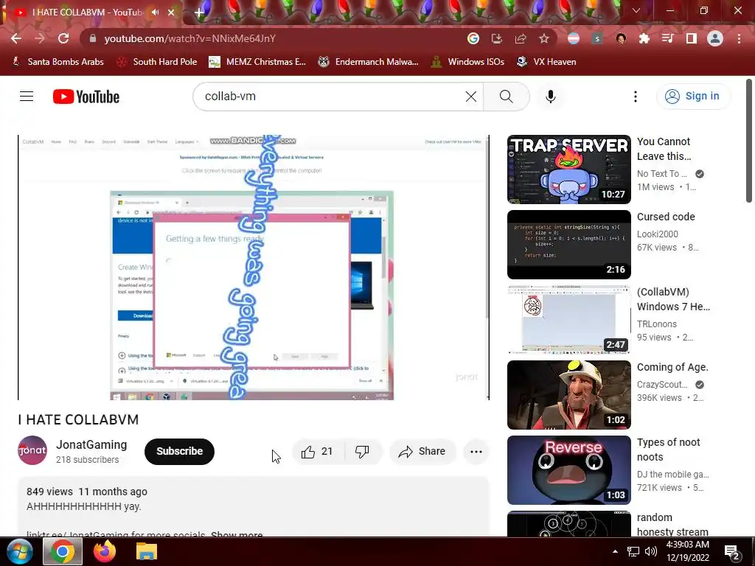Click the video player area
Viewport: 755px width, 566px height.
(x=254, y=267)
